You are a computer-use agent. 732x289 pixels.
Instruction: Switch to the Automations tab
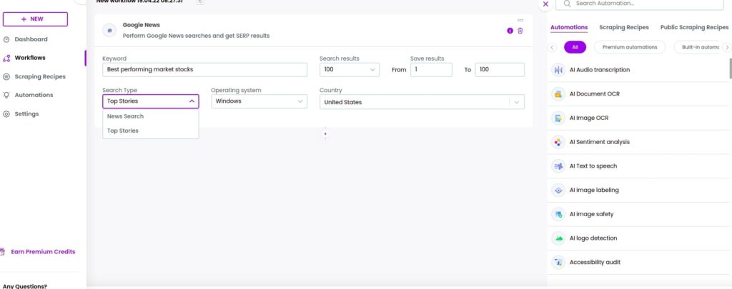tap(569, 28)
